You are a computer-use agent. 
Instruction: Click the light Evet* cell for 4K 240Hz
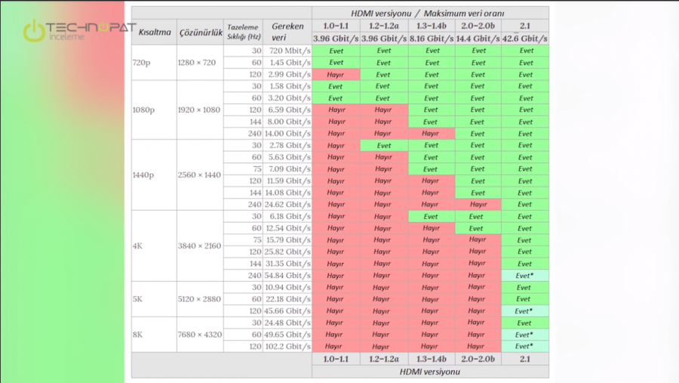tap(525, 276)
